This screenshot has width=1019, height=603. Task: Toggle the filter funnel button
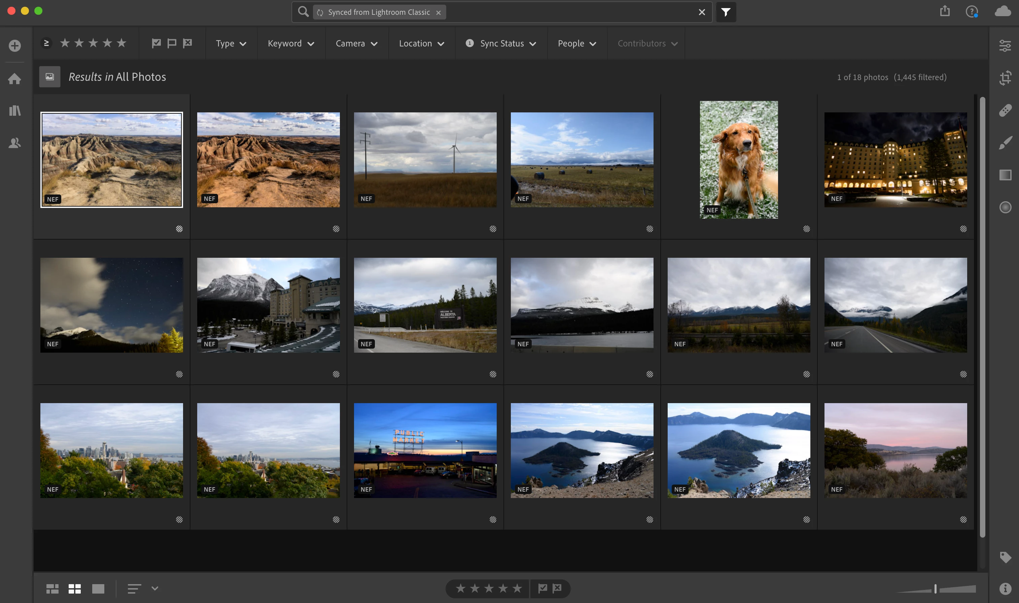tap(726, 12)
